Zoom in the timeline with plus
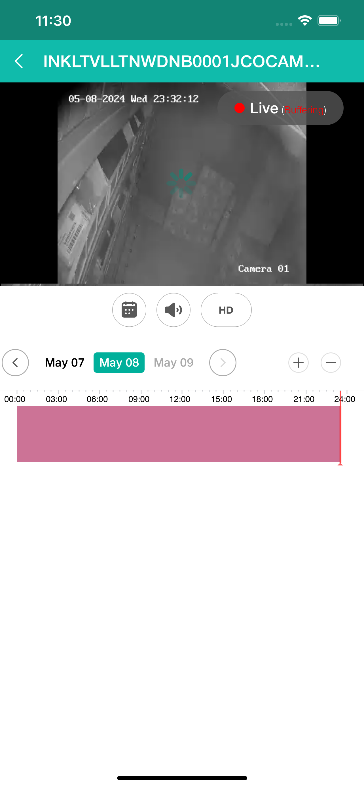 (x=298, y=362)
